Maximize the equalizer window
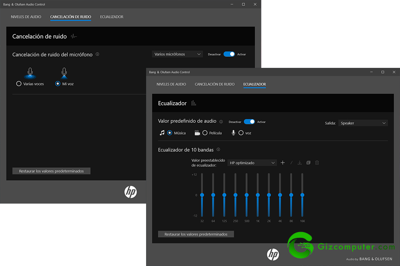 tap(383, 72)
